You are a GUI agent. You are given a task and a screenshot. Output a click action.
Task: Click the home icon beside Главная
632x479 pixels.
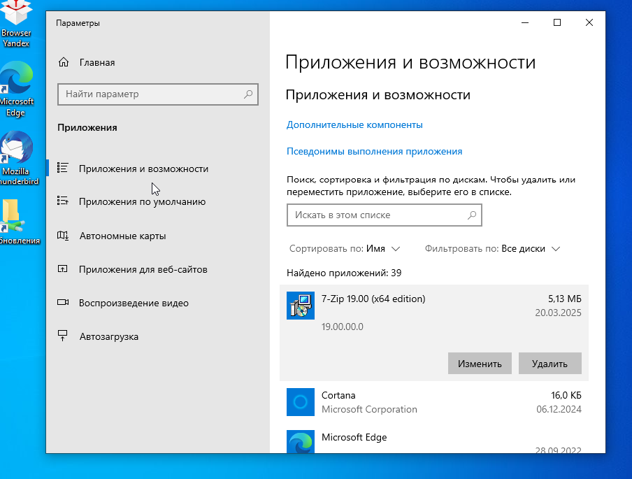pyautogui.click(x=64, y=62)
